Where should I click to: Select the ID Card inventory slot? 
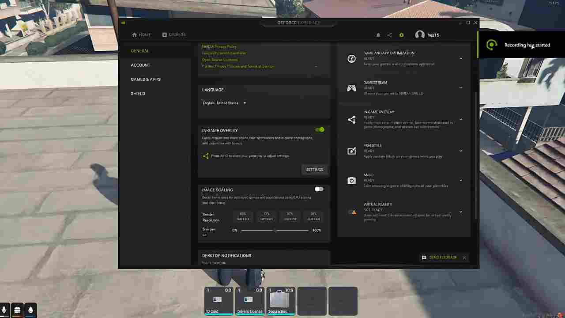(219, 301)
